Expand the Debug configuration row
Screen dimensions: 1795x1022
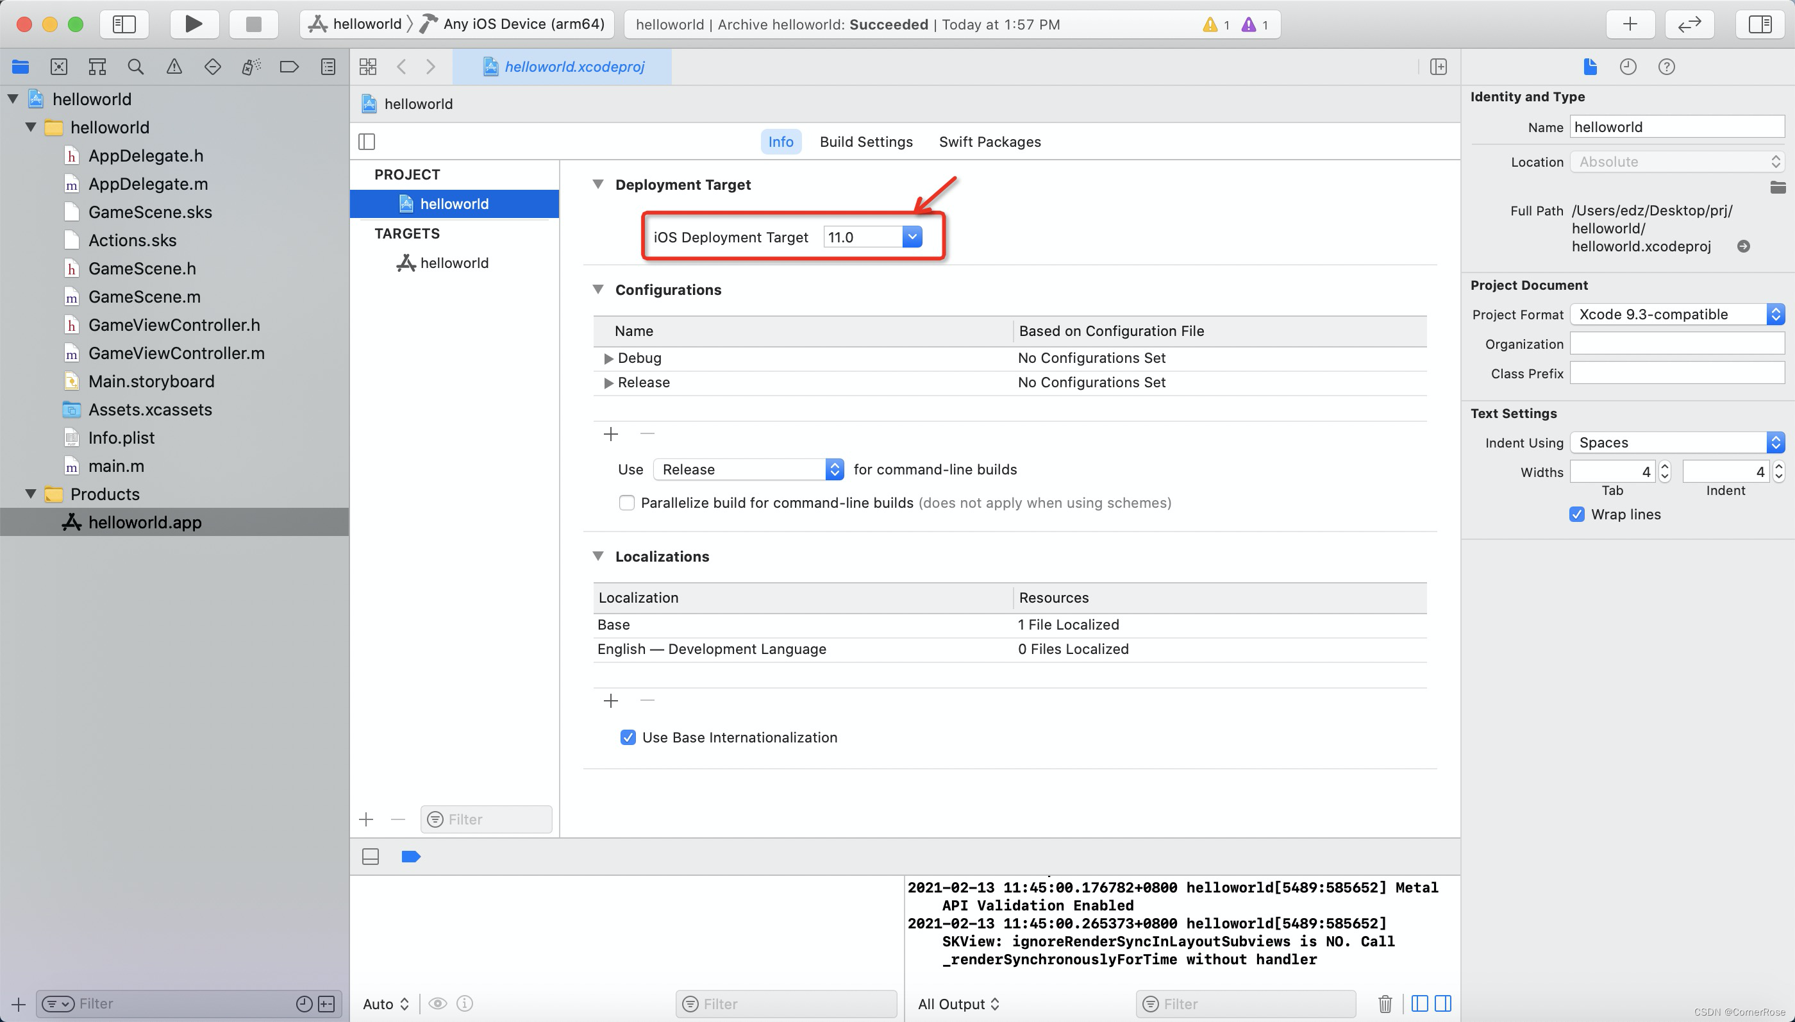coord(608,358)
